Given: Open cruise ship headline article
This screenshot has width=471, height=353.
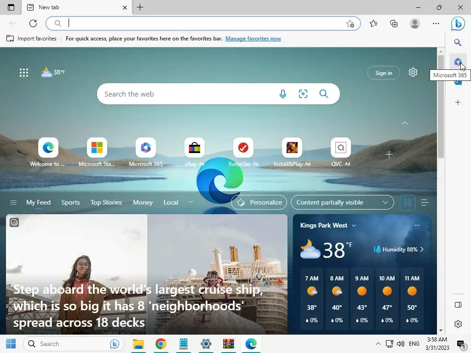Looking at the screenshot, I should coord(138,306).
